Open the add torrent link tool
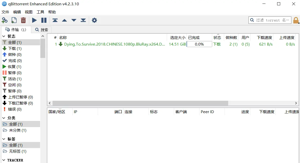300x163 pixels. tap(5, 20)
